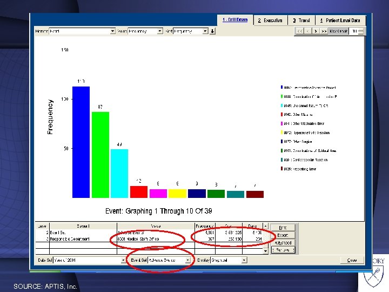This screenshot has width=389, height=292.
Task: Click the Close button
Action: coord(352,260)
